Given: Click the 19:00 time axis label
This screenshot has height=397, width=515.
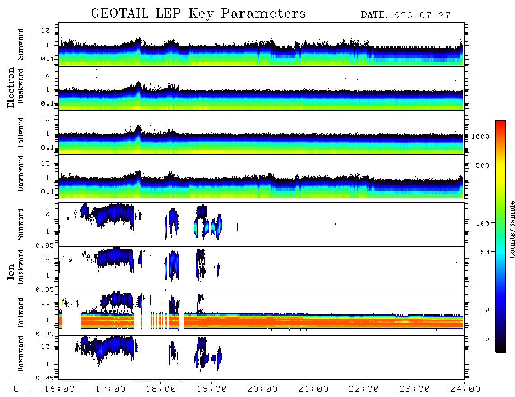Looking at the screenshot, I should (212, 389).
